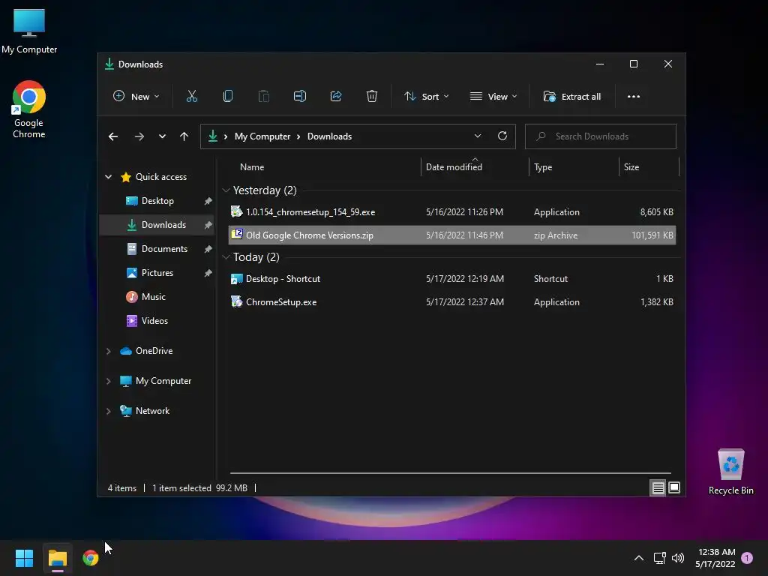Select Desktop in Quick access
The height and width of the screenshot is (576, 768).
[157, 201]
